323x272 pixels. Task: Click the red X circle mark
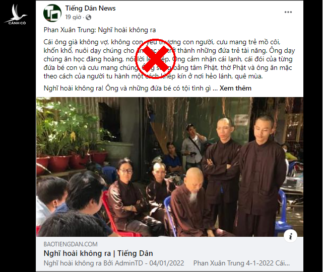point(156,59)
